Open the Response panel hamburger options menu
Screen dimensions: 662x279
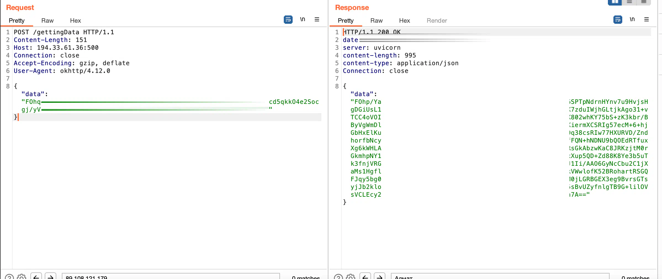click(x=647, y=19)
